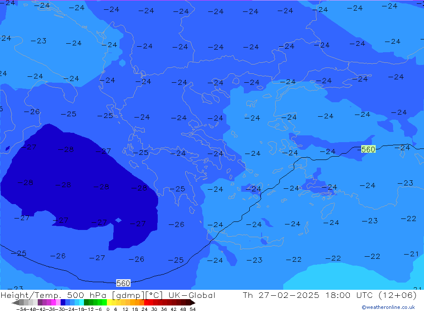Click the 500 hPa level label
This screenshot has width=424, height=311.
click(x=86, y=295)
